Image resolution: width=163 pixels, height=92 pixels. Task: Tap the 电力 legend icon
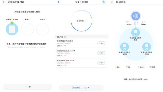click(x=115, y=67)
